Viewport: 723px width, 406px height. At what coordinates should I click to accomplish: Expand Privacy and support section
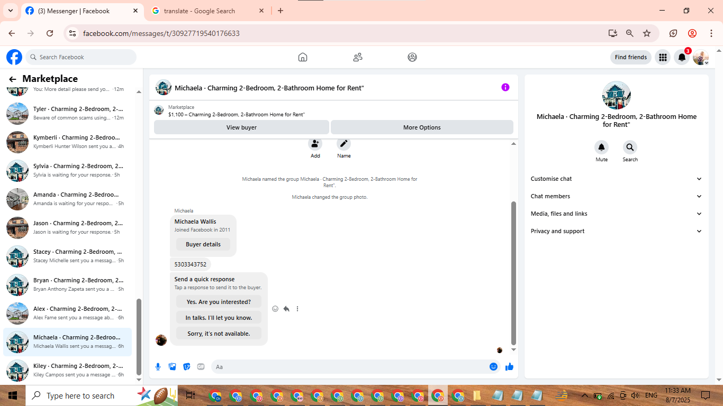(617, 231)
